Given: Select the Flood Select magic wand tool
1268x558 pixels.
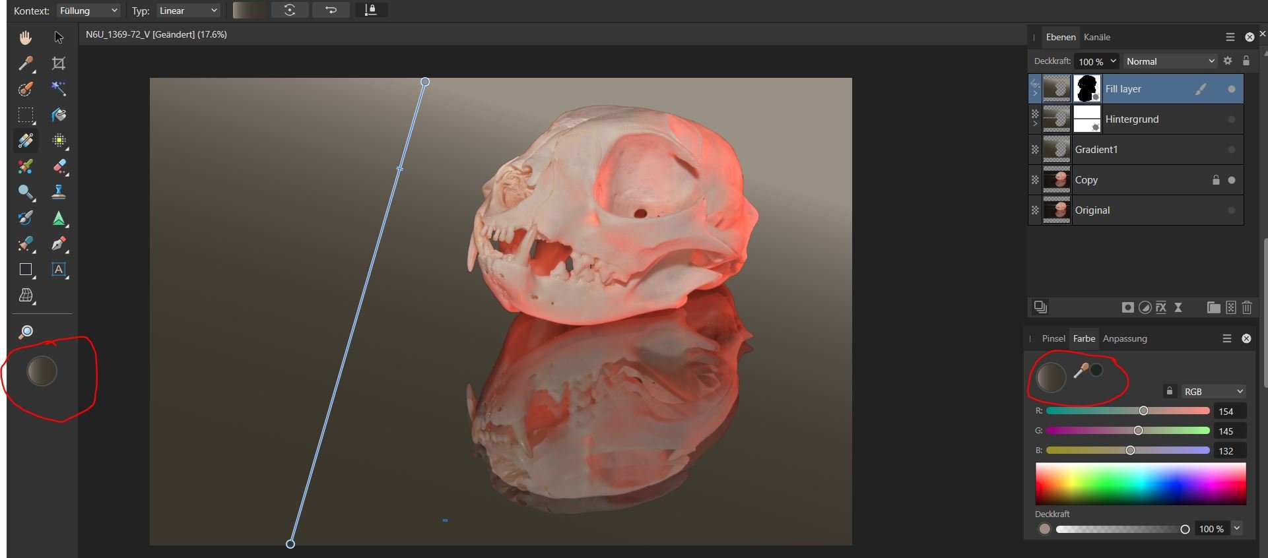Looking at the screenshot, I should pyautogui.click(x=59, y=89).
